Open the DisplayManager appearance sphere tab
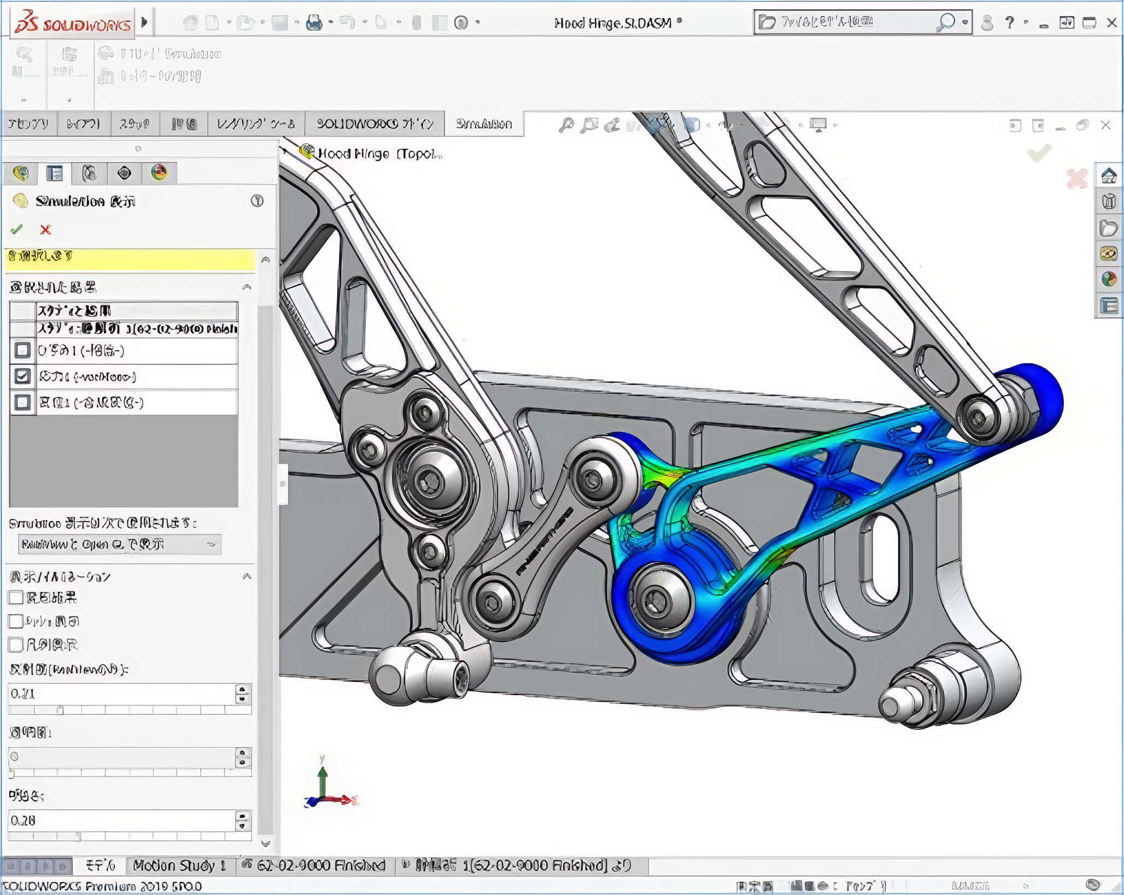The width and height of the screenshot is (1124, 895). tap(159, 173)
